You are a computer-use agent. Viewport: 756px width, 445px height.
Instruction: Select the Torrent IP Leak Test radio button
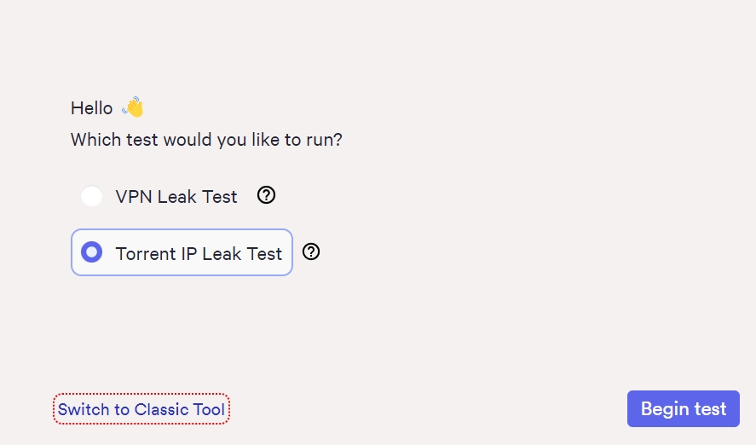91,252
